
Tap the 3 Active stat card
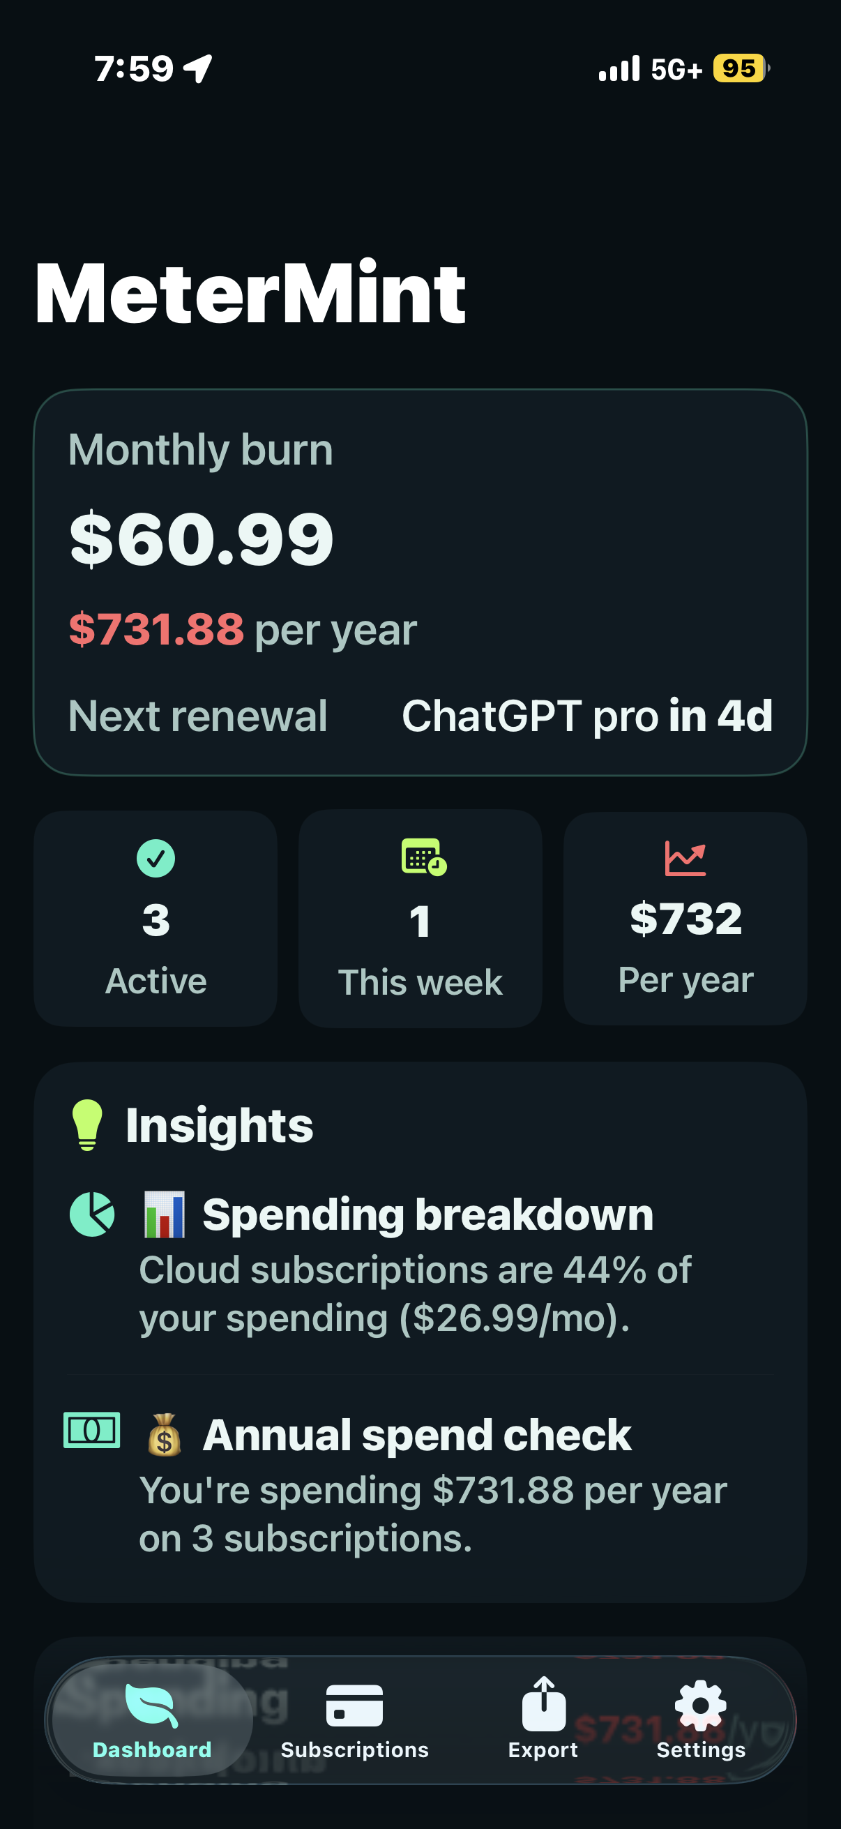click(x=156, y=919)
